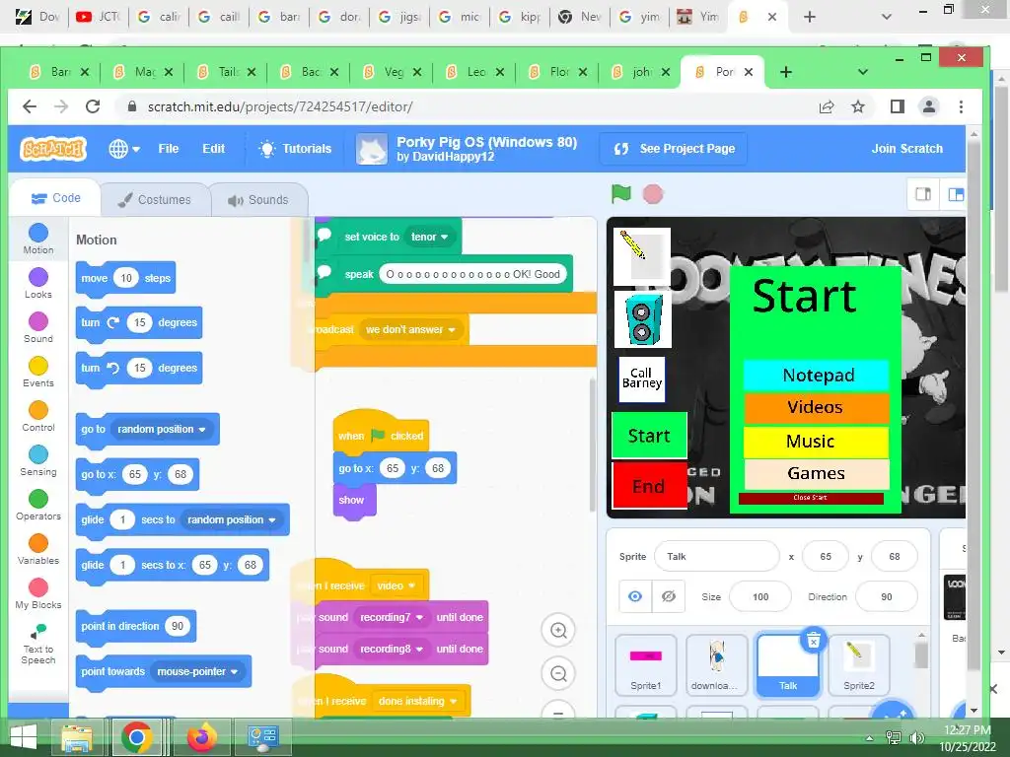Click the steps value field in move block

[126, 278]
